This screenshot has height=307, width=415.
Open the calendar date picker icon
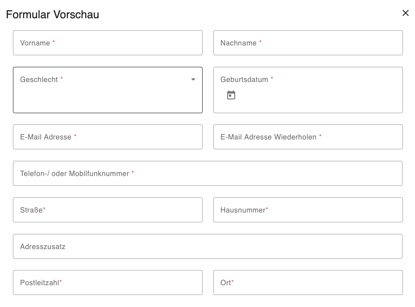[x=231, y=95]
